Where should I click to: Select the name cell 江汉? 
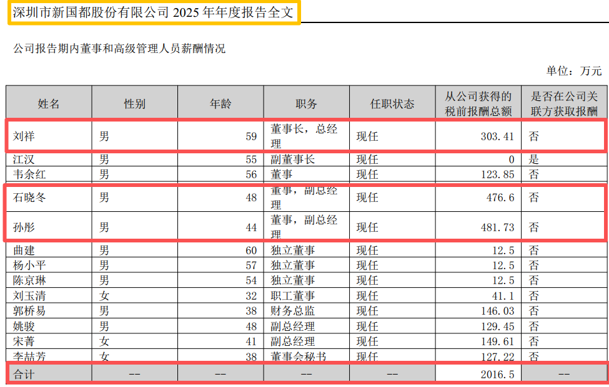click(x=24, y=160)
